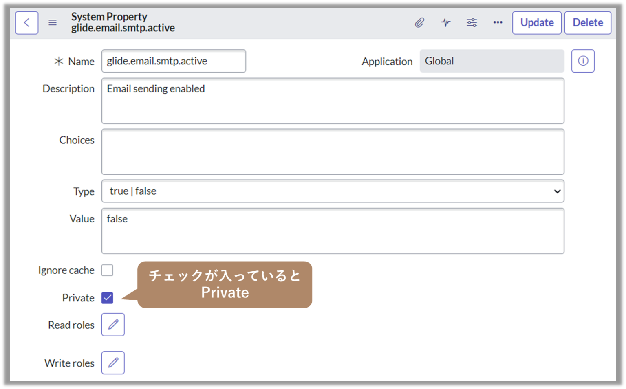626x389 pixels.
Task: Edit Read roles using the pencil icon
Action: 112,325
